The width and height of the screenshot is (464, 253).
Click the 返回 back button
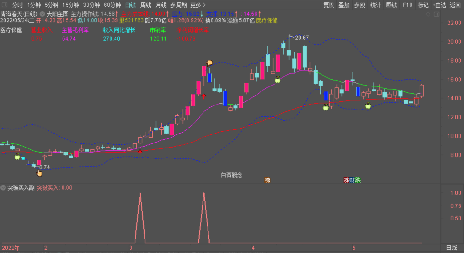[455, 5]
